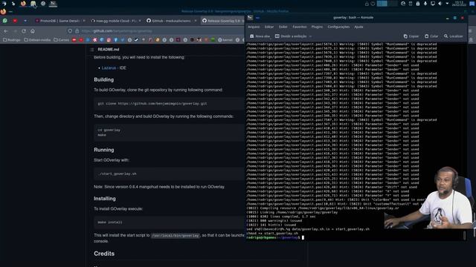Click the microphone icon in the system tray
The height and width of the screenshot is (267, 476).
pyautogui.click(x=425, y=4)
